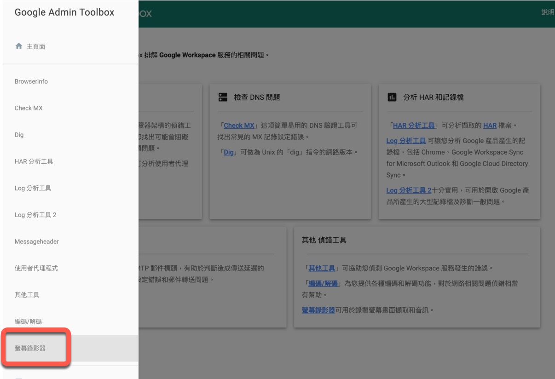Select 編碼/解碼 in the sidebar menu

(x=29, y=322)
